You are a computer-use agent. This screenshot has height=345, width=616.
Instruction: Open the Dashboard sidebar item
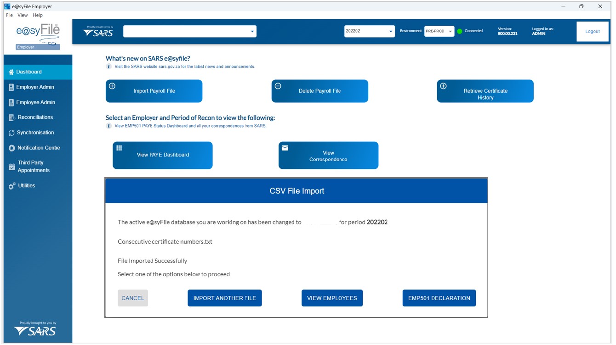tap(38, 72)
